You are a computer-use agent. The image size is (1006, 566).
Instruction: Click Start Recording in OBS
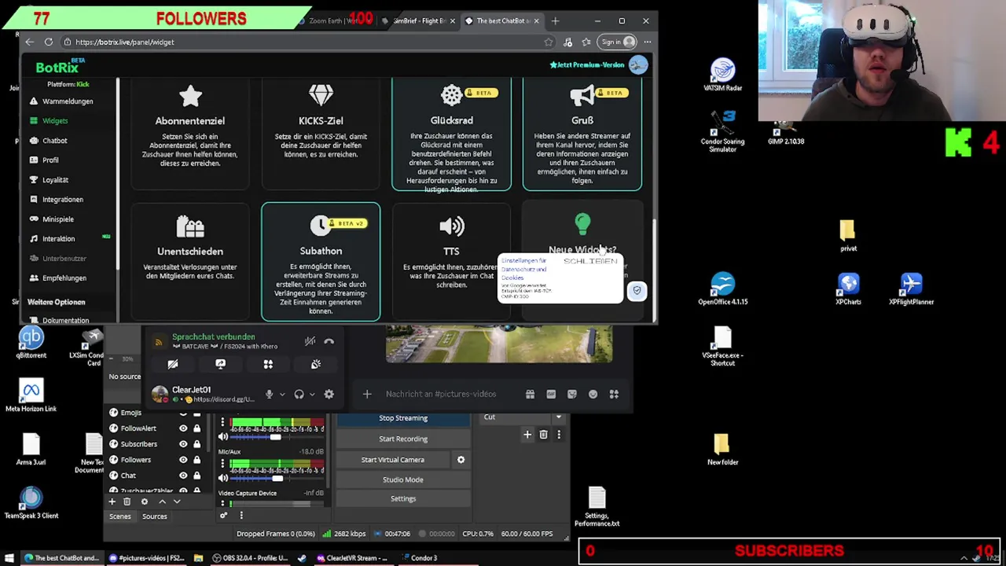403,439
